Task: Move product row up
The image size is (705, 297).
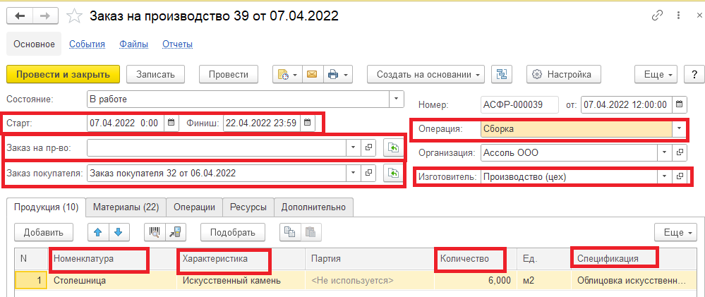Action: tap(98, 232)
